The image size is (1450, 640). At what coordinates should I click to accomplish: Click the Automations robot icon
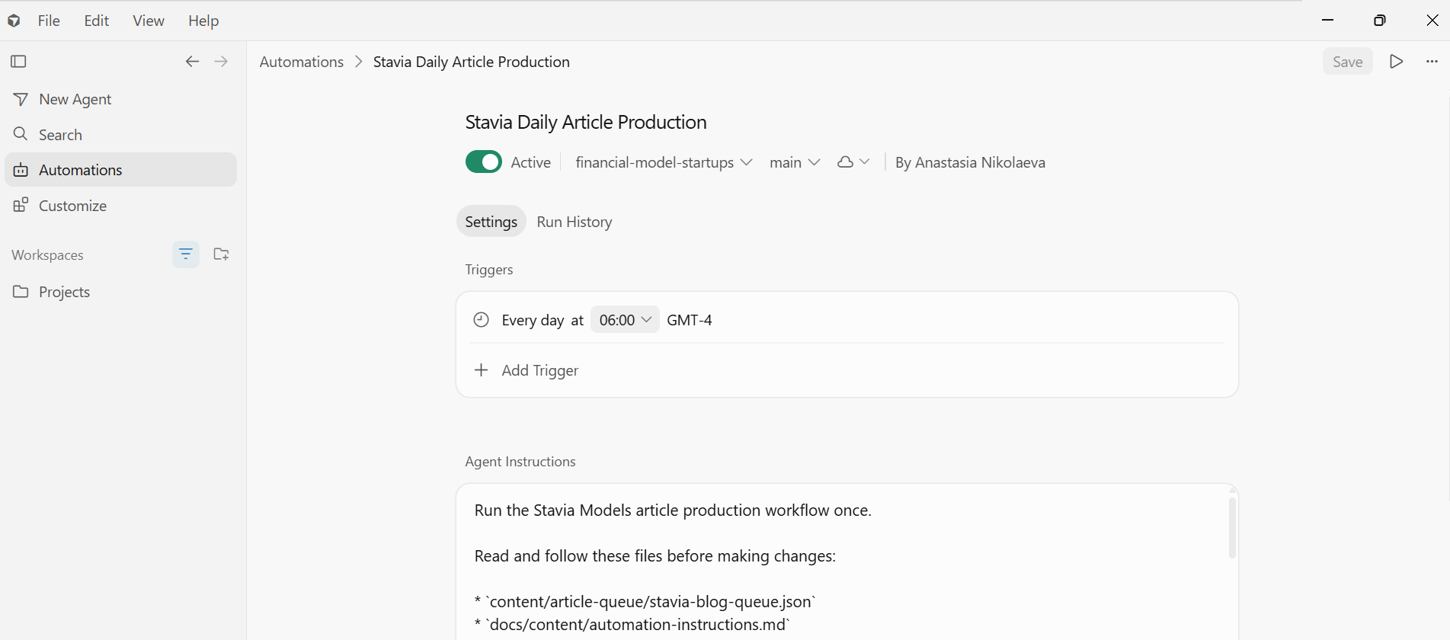click(x=21, y=170)
